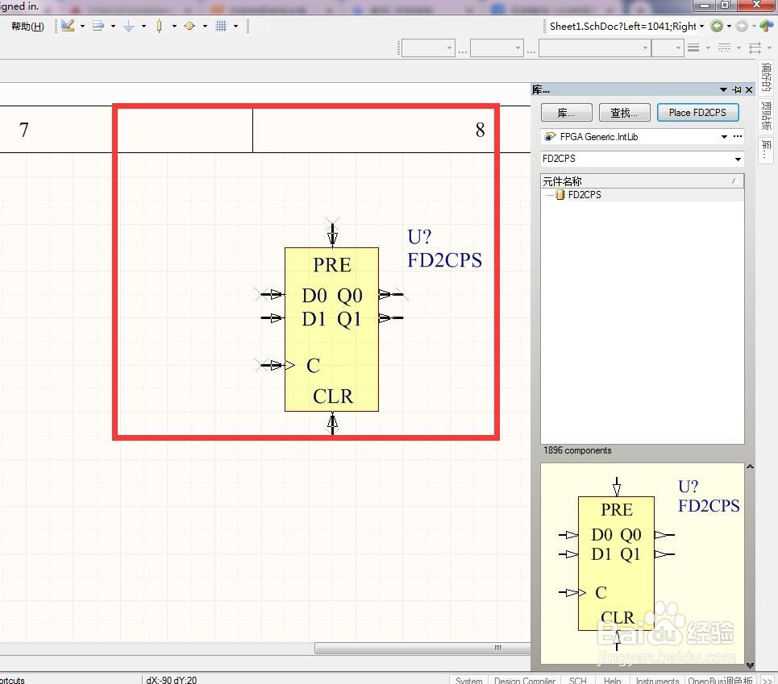Screen dimensions: 778x684
Task: Click Place FD2CPS button
Action: pyautogui.click(x=697, y=113)
